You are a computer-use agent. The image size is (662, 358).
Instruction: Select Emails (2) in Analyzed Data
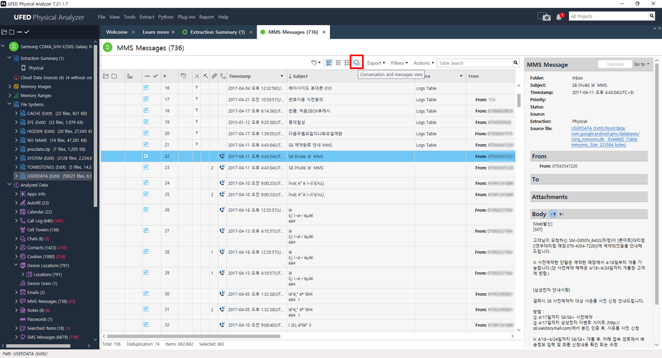(36, 292)
